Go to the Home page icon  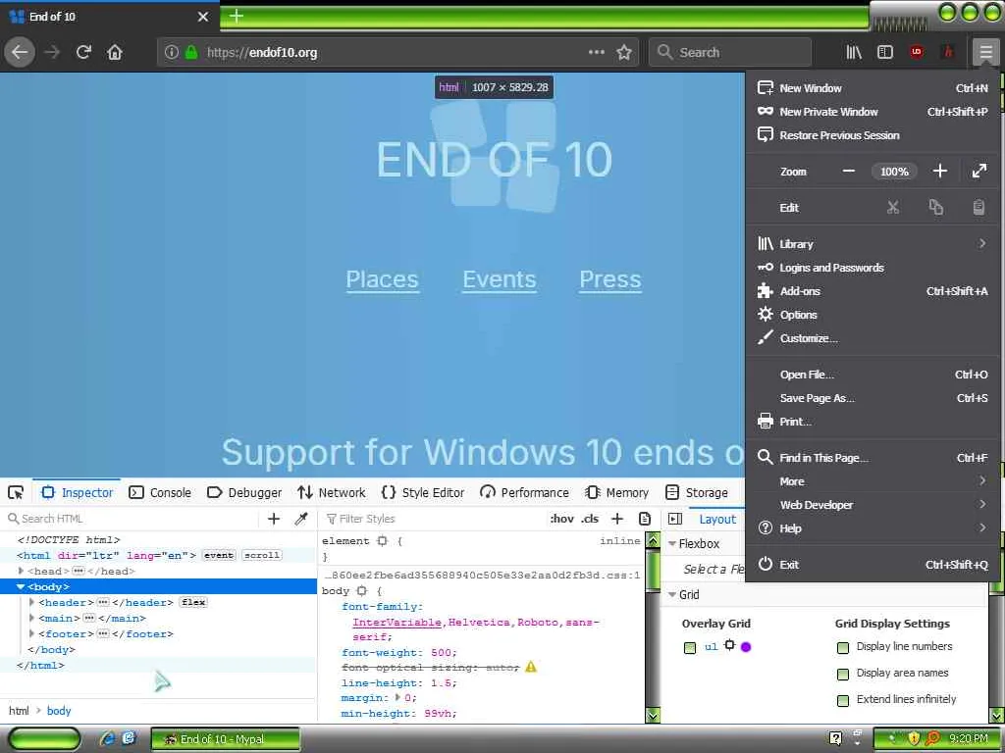pyautogui.click(x=115, y=52)
